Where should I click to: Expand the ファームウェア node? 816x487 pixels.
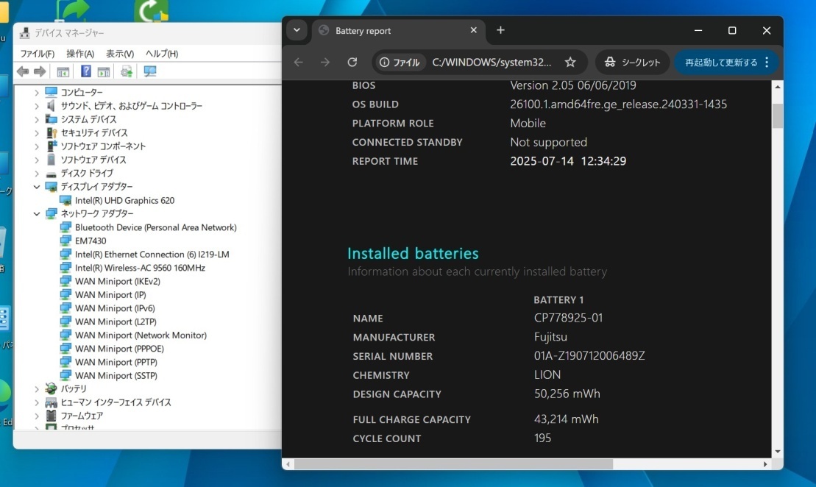coord(37,416)
